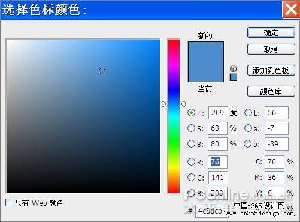Click the circular color picker marker
The height and width of the screenshot is (222, 300).
pos(102,71)
